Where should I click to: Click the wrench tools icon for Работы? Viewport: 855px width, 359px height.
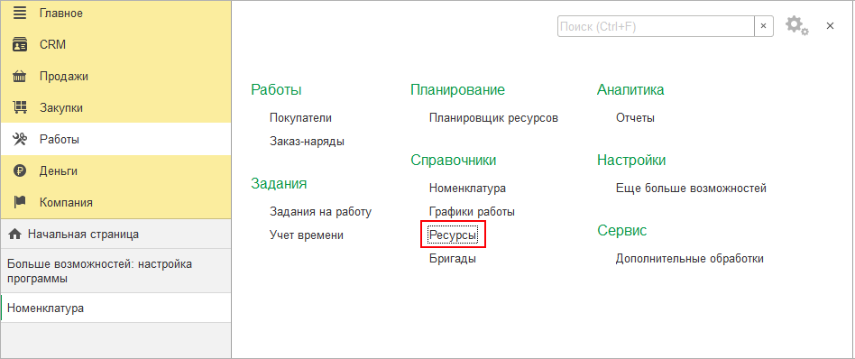(20, 139)
